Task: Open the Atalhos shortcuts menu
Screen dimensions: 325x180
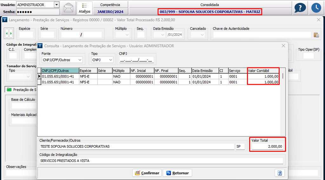Action: tap(84, 8)
